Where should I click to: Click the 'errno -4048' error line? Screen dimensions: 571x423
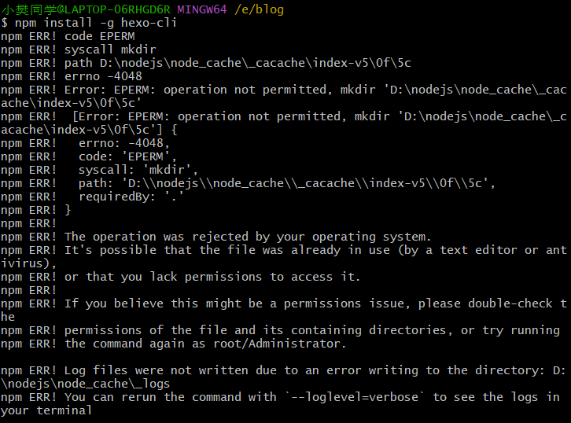(104, 76)
